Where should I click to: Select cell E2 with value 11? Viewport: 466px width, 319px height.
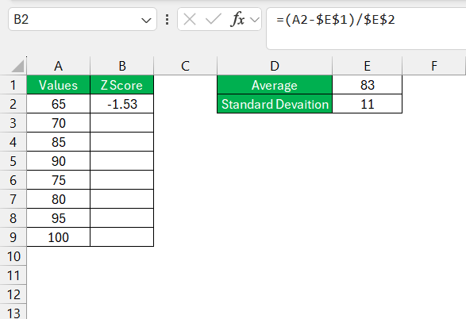click(368, 104)
